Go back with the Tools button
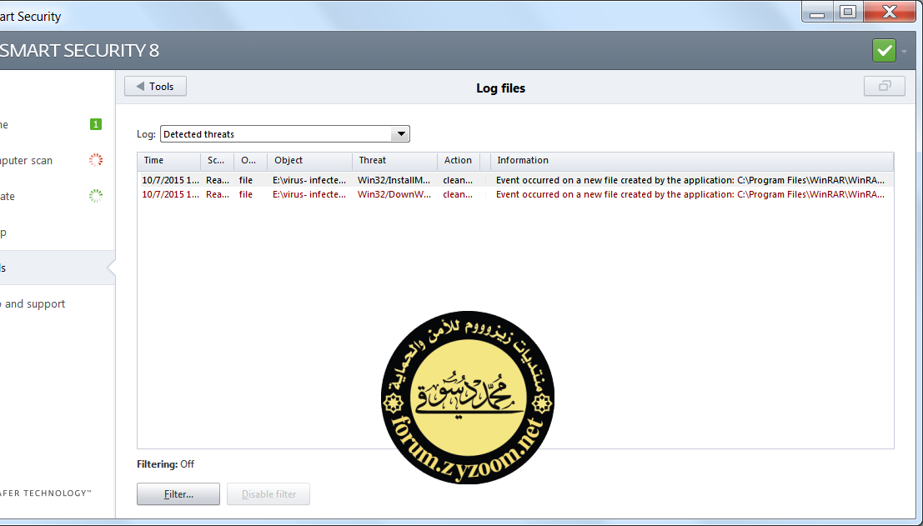This screenshot has height=526, width=923. (155, 87)
